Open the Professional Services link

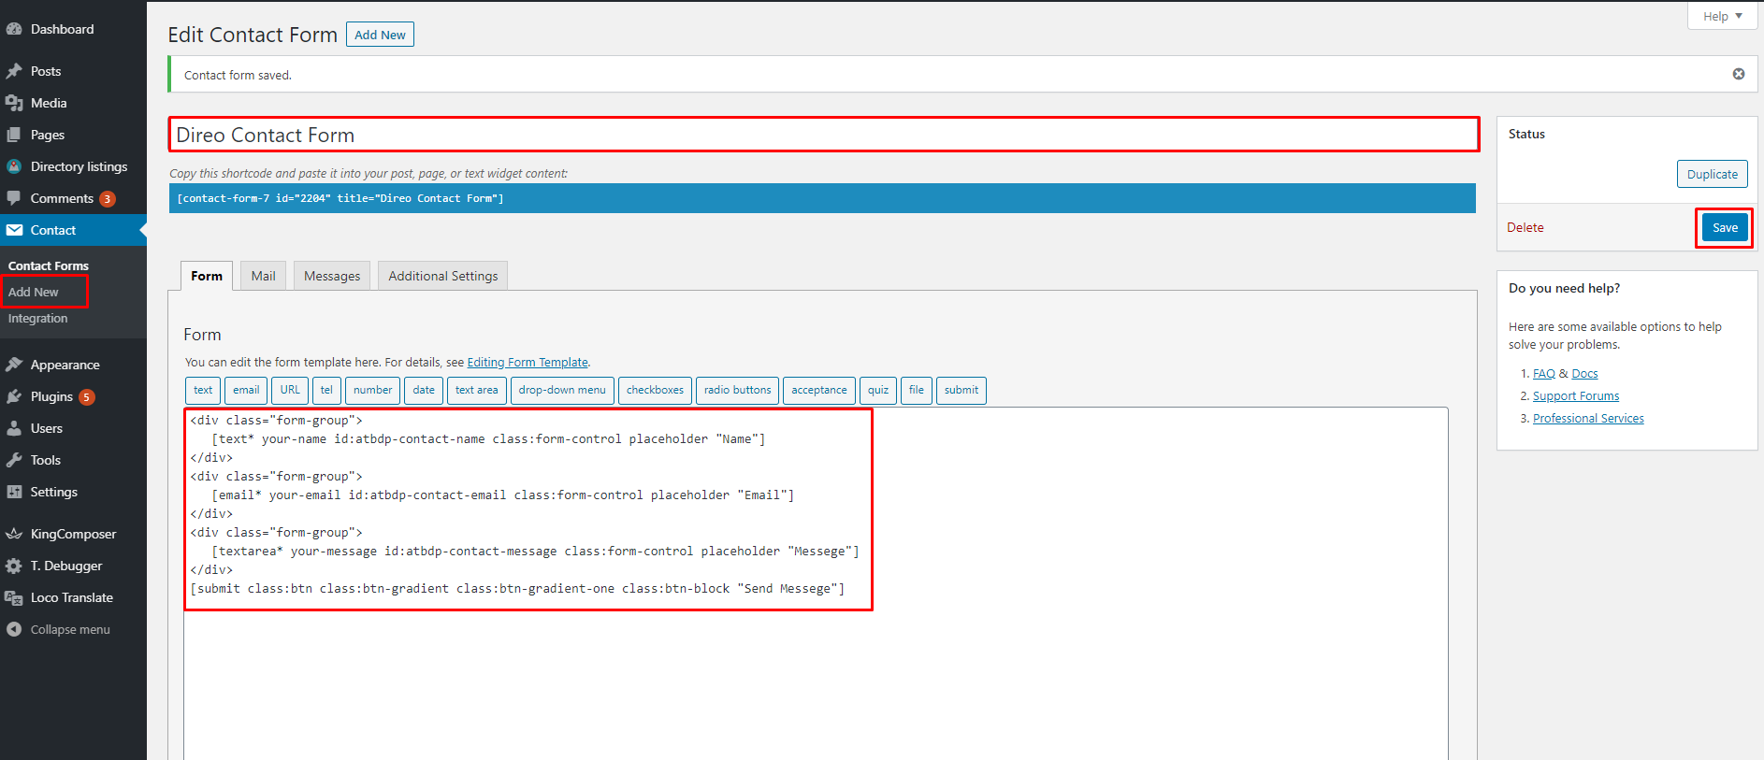point(1588,418)
